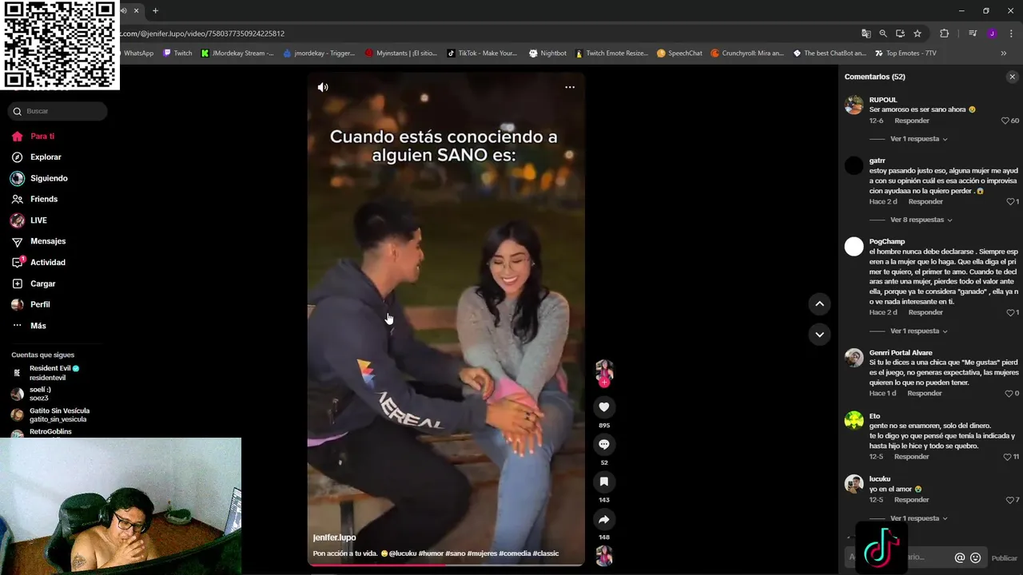Open the Chrome profile avatar
Image resolution: width=1023 pixels, height=575 pixels.
click(x=992, y=34)
